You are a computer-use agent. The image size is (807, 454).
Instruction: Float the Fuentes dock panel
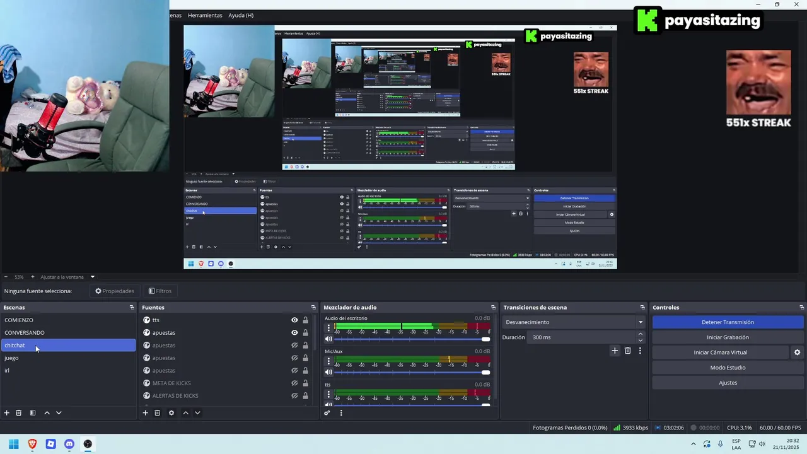[x=313, y=307]
